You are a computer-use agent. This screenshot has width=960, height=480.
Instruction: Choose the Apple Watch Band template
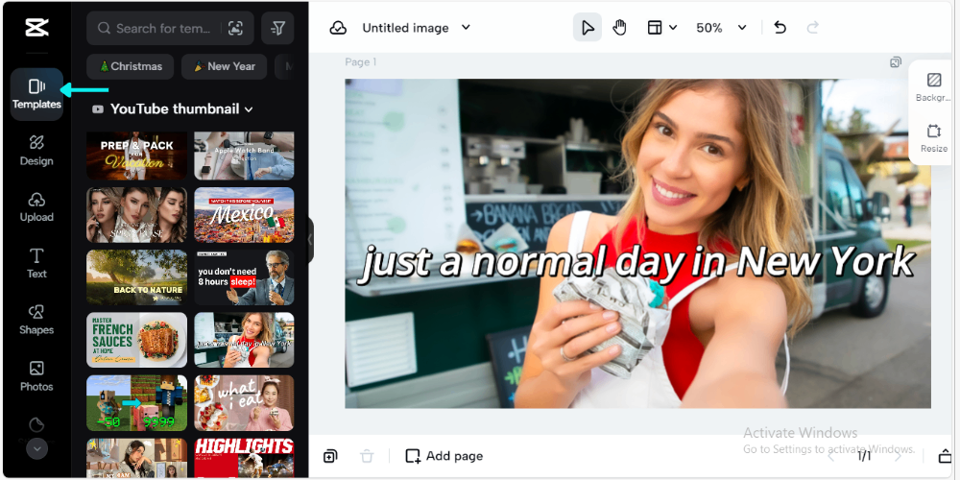click(x=244, y=156)
